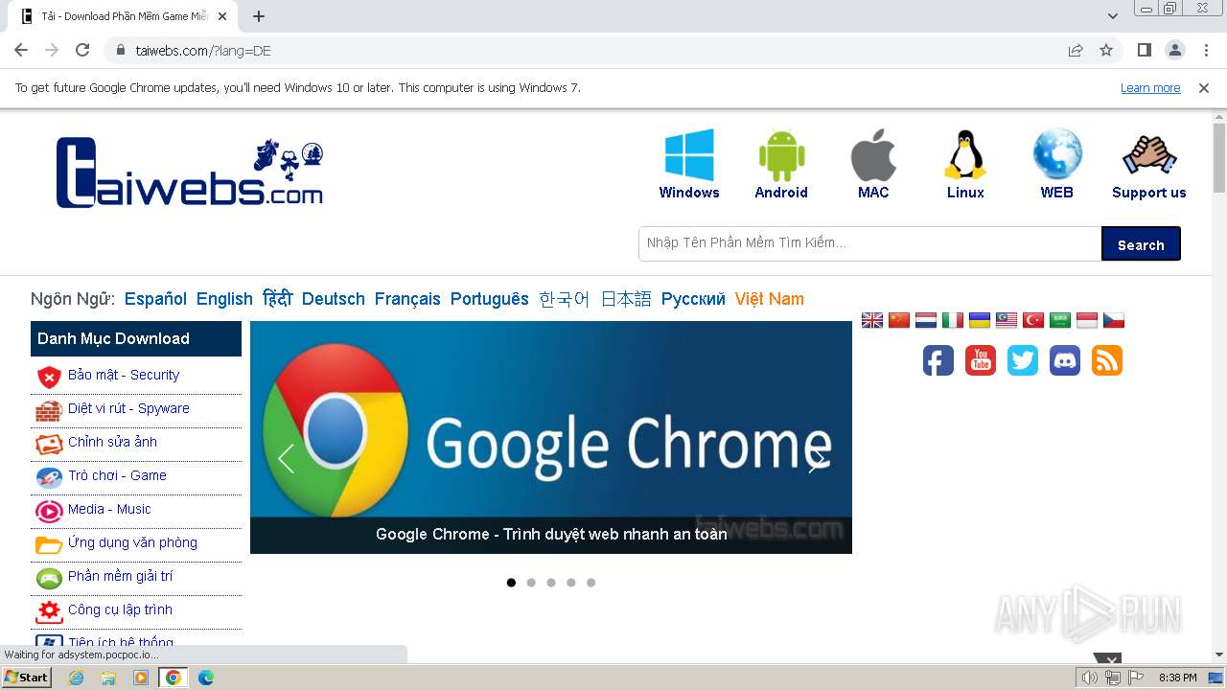Show the previous carousel slide
This screenshot has width=1227, height=690.
point(286,459)
